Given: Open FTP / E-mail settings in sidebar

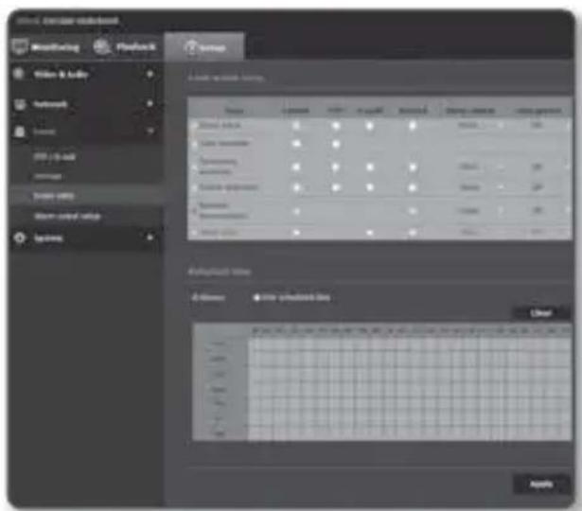Looking at the screenshot, I should (x=54, y=157).
